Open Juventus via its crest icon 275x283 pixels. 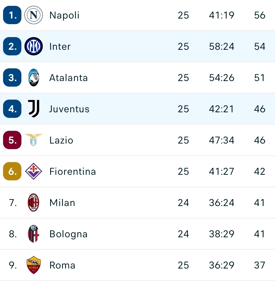click(x=33, y=109)
